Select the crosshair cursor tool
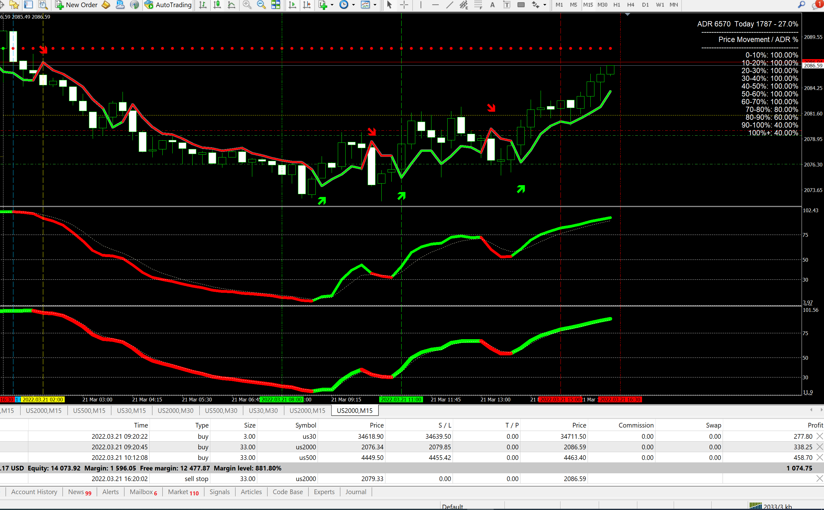Image resolution: width=824 pixels, height=510 pixels. [404, 5]
